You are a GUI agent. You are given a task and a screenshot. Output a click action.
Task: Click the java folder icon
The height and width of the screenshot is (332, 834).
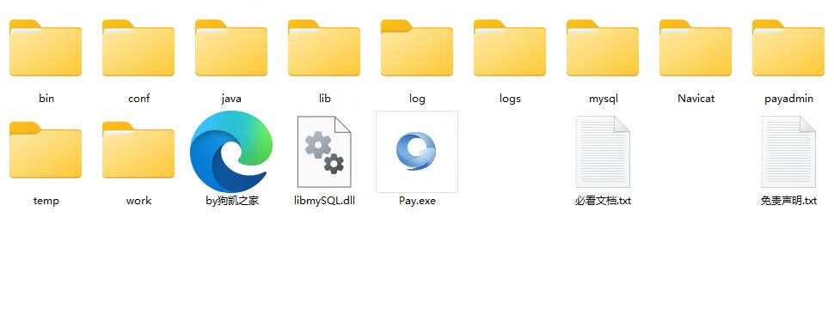pyautogui.click(x=231, y=48)
